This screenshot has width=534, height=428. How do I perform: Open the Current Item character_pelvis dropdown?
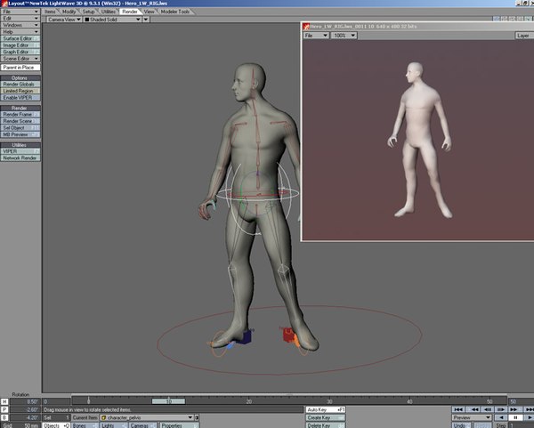(x=147, y=418)
